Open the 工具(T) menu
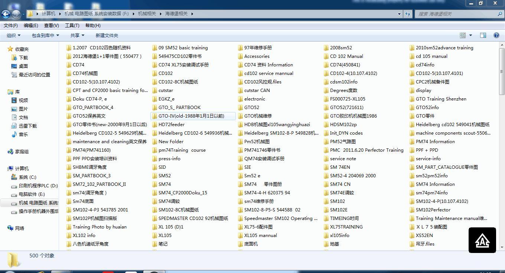The height and width of the screenshot is (273, 505). pos(72,25)
